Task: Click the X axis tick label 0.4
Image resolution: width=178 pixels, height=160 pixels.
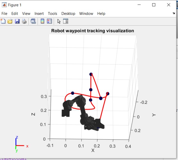Action: (128, 147)
